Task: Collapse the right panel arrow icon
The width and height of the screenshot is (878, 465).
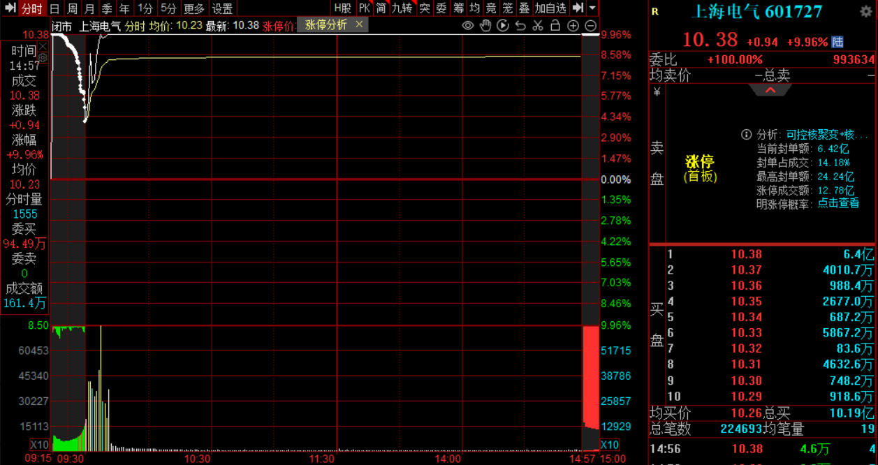Action: pyautogui.click(x=578, y=8)
